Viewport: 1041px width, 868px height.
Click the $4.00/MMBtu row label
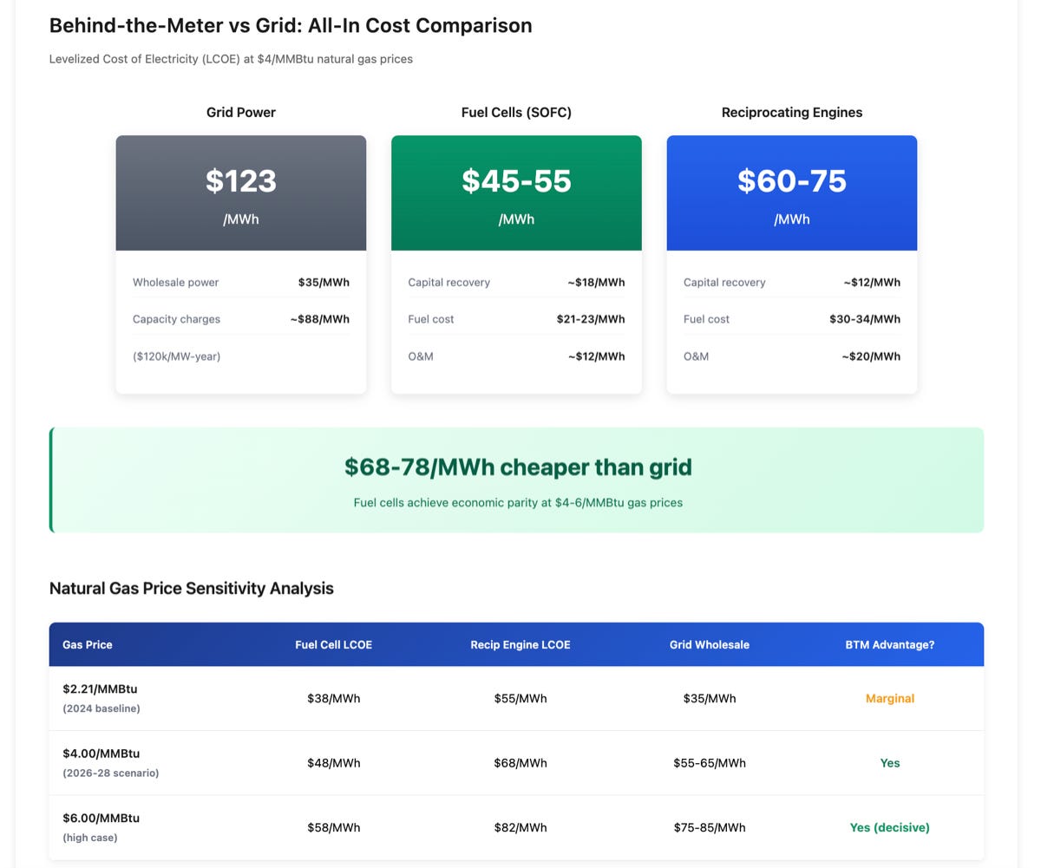[x=101, y=754]
